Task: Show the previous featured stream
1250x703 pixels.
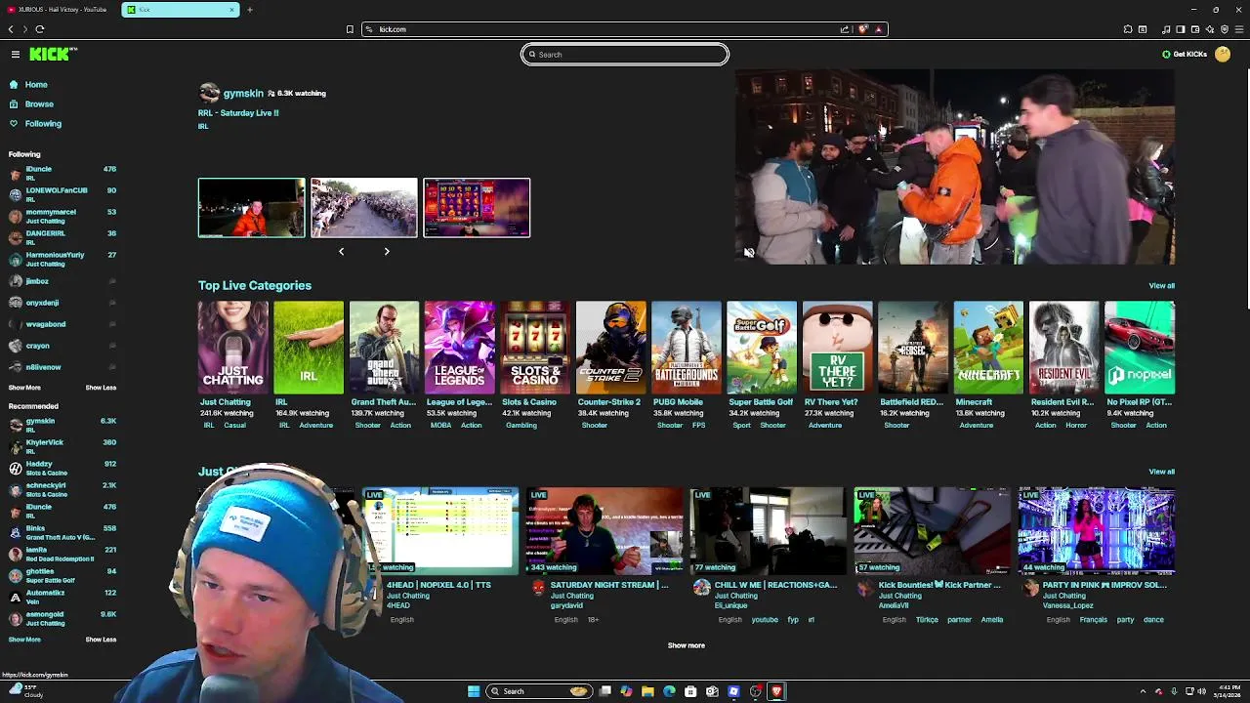Action: pyautogui.click(x=341, y=252)
